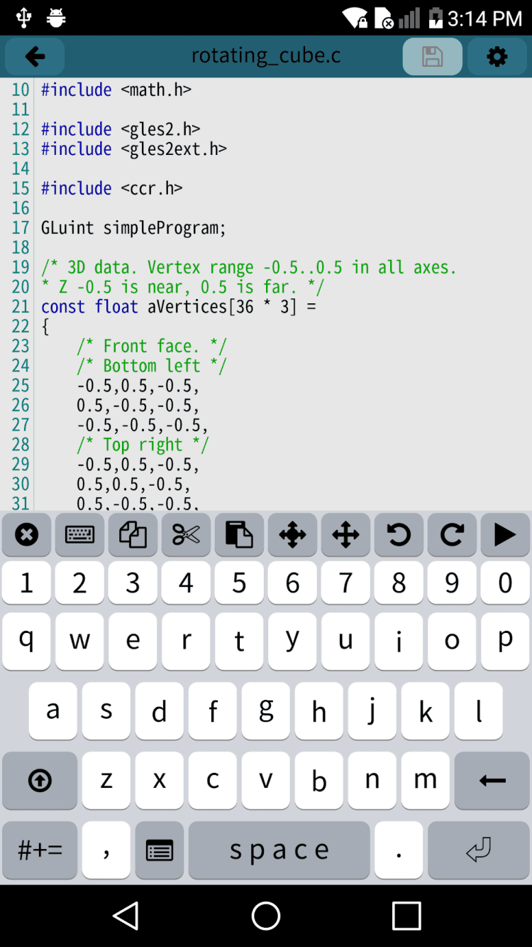Place cursor on '#include <ccr.h>' line

pyautogui.click(x=111, y=188)
